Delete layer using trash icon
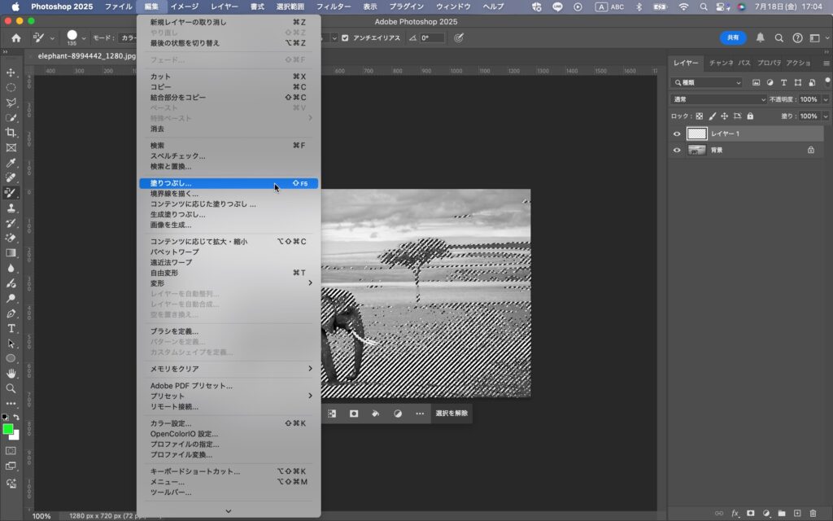The image size is (833, 521). (813, 513)
